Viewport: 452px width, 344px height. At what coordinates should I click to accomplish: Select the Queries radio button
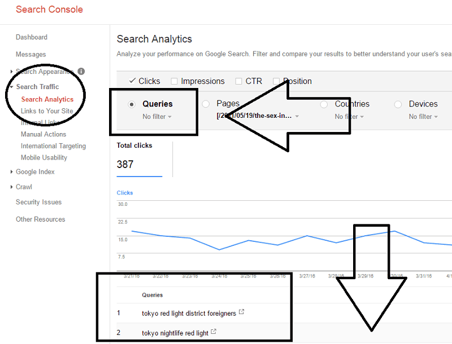[x=132, y=104]
